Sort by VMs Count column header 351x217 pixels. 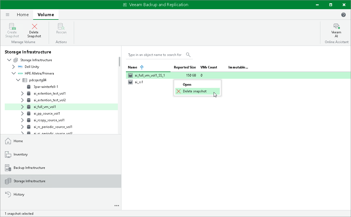209,67
